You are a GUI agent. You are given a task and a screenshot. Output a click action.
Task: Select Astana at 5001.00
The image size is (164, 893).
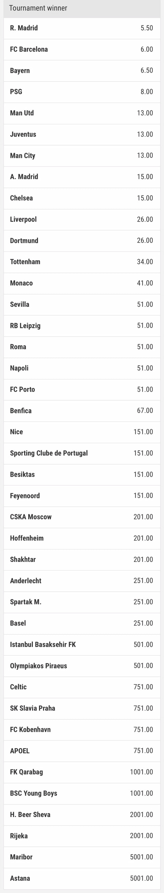pyautogui.click(x=82, y=878)
